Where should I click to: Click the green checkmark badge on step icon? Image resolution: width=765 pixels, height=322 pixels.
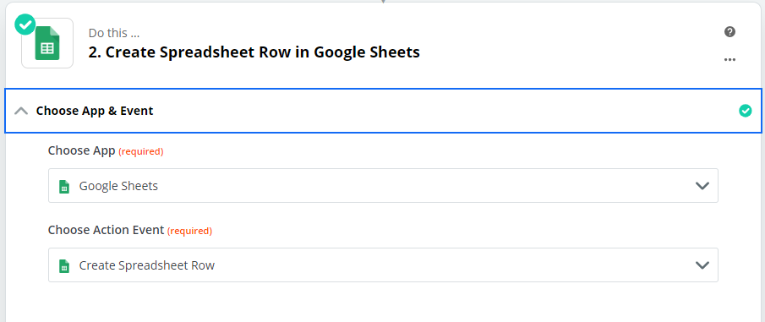click(x=25, y=25)
